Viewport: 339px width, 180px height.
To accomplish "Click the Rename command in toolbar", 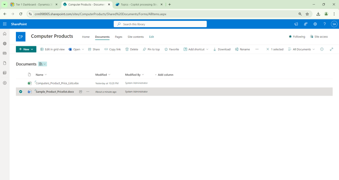I will coord(242,49).
